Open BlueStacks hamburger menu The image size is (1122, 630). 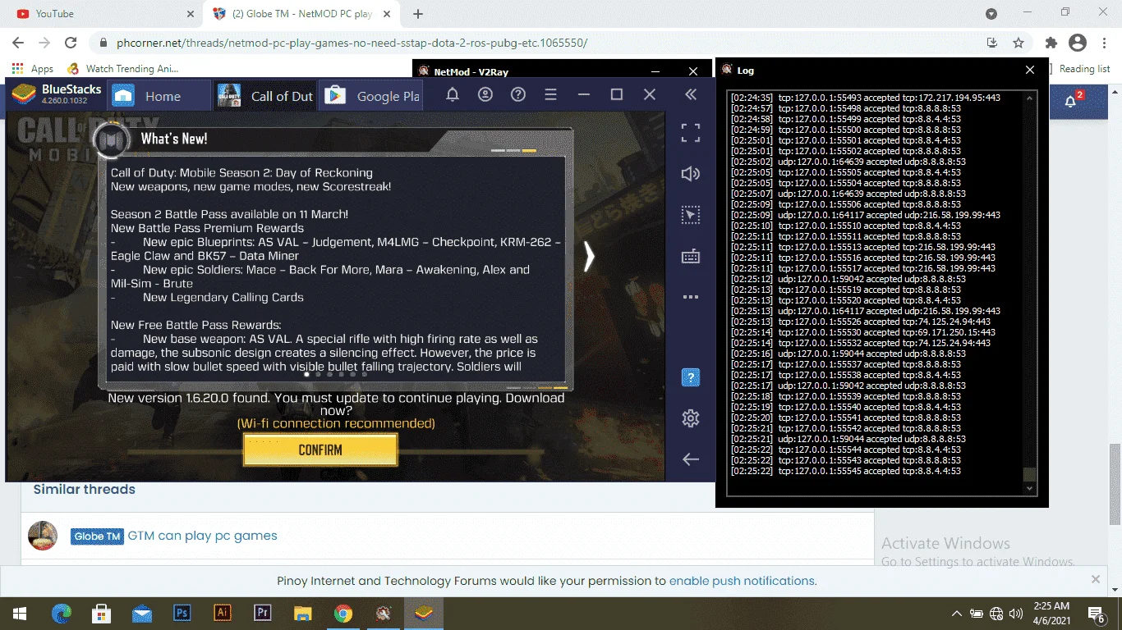551,95
